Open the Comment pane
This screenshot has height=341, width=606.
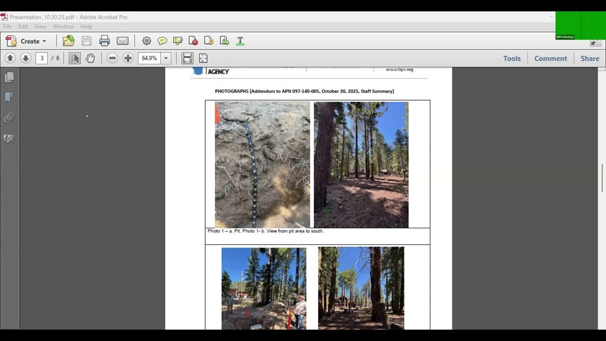point(551,58)
